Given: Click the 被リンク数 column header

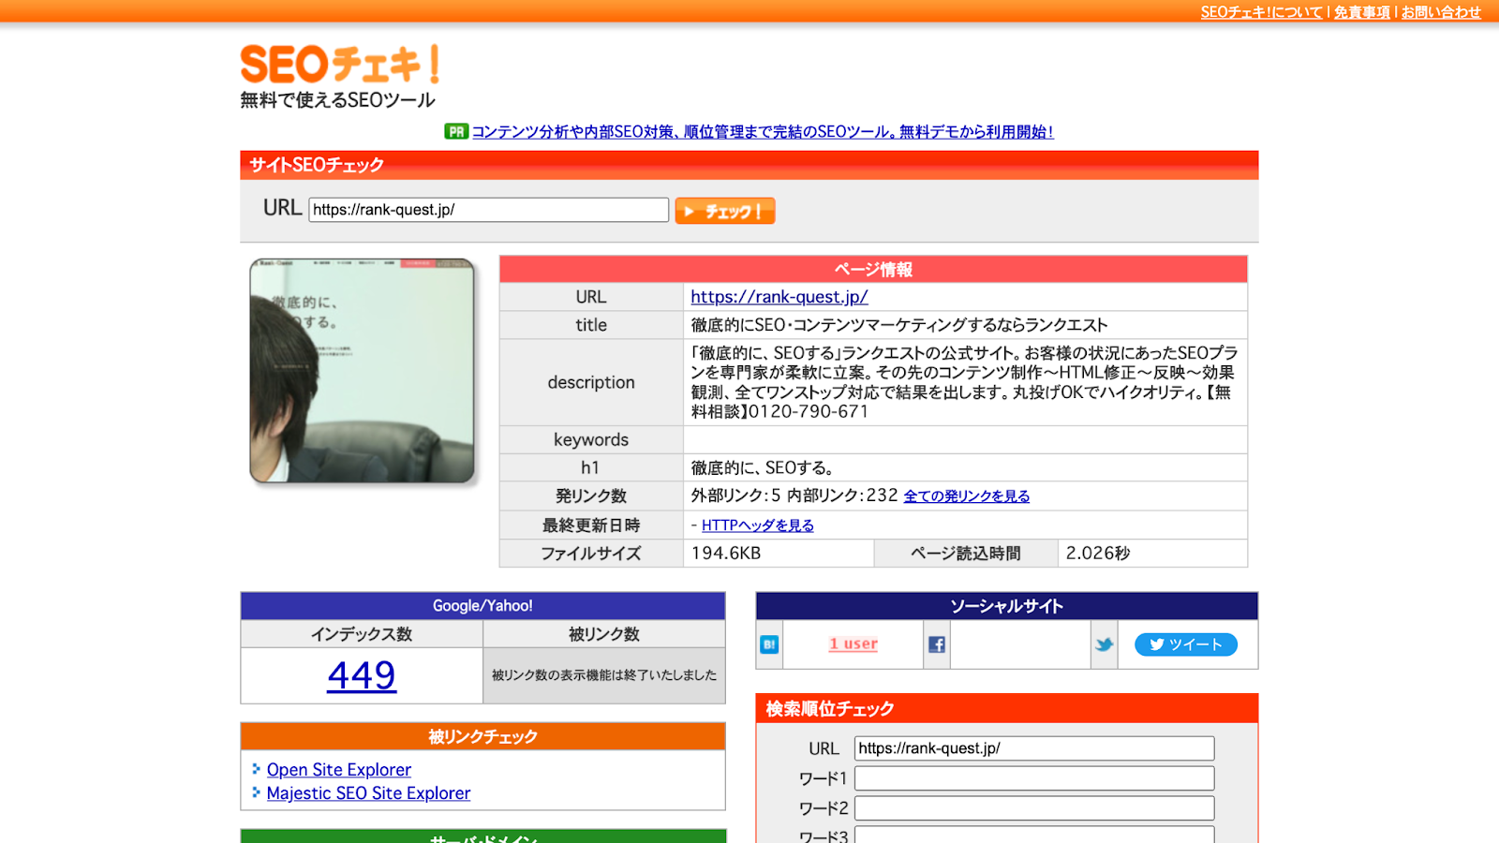Looking at the screenshot, I should [604, 634].
